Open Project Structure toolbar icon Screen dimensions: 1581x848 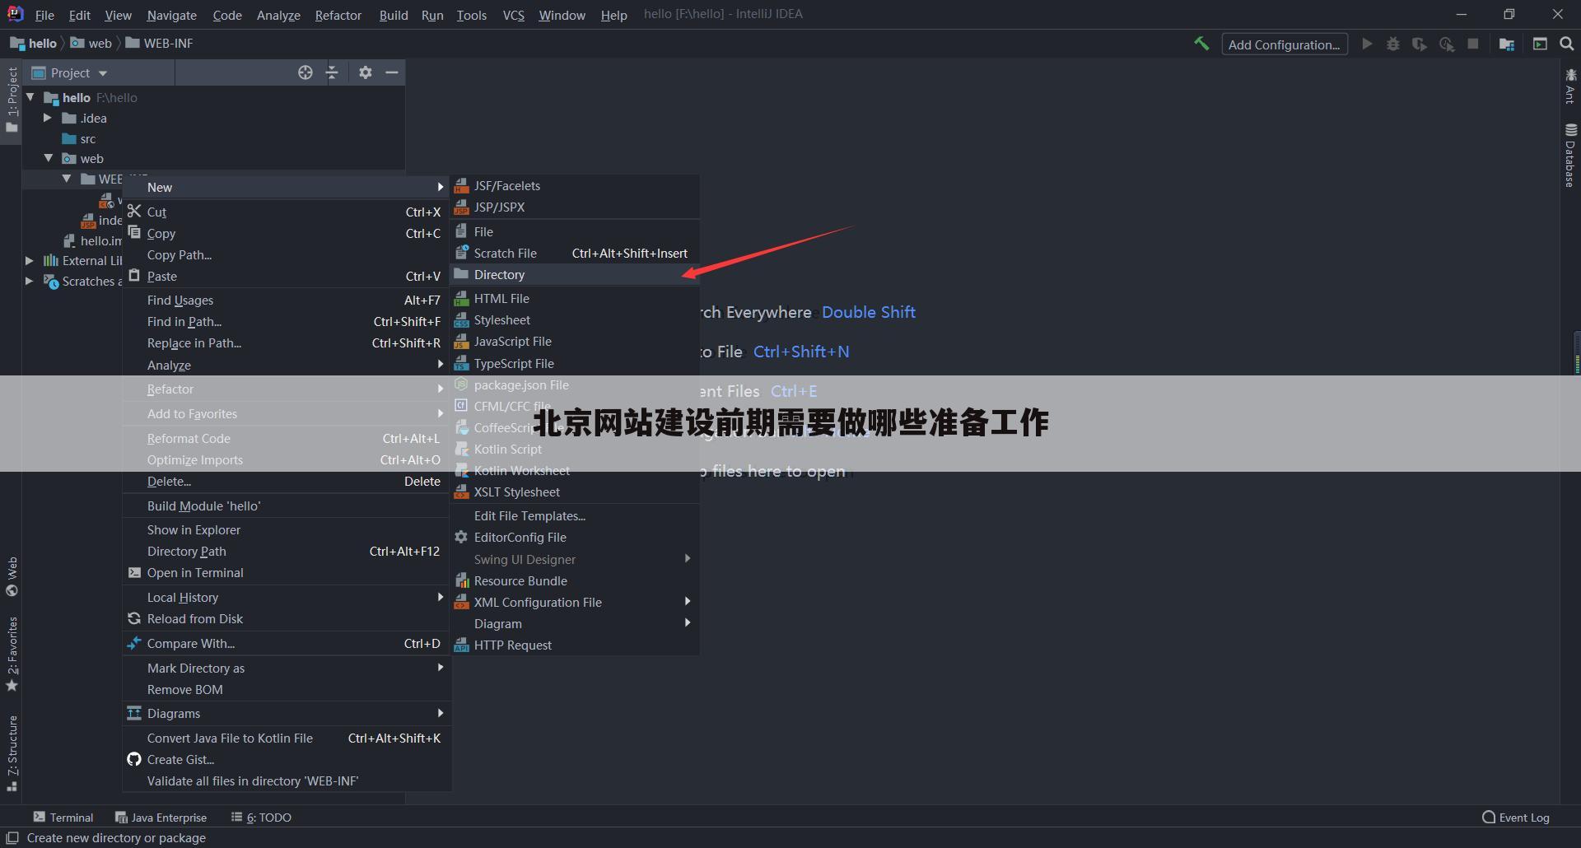click(1507, 44)
